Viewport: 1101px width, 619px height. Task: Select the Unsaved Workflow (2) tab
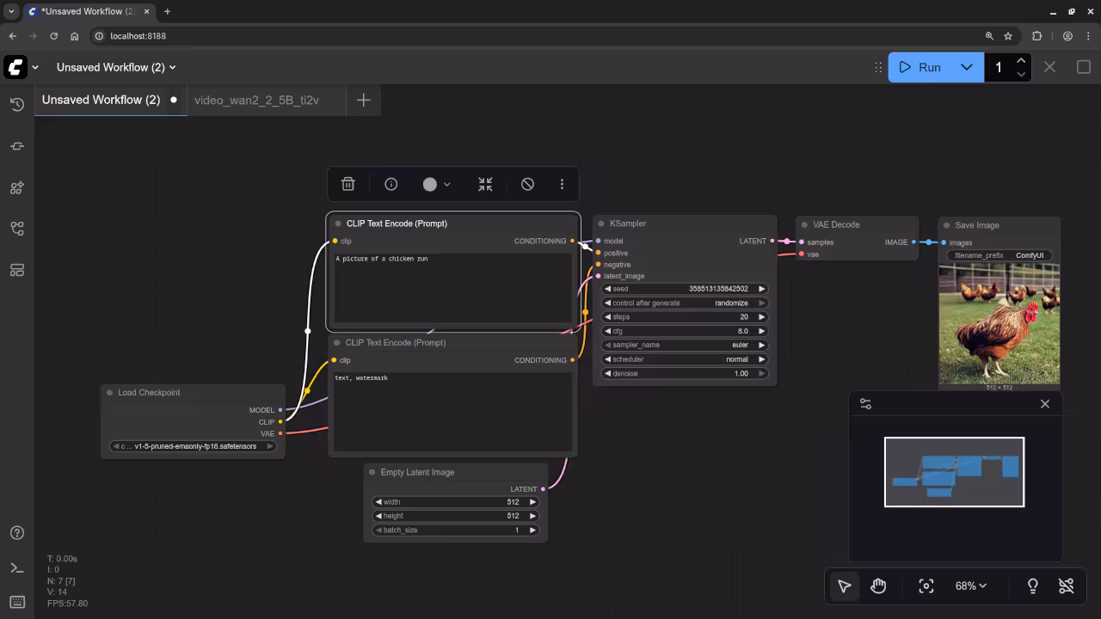coord(101,100)
